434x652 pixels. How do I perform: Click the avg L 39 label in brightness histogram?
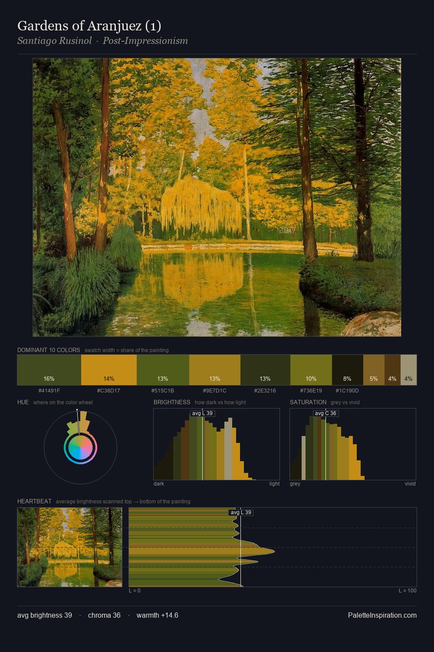pos(203,413)
